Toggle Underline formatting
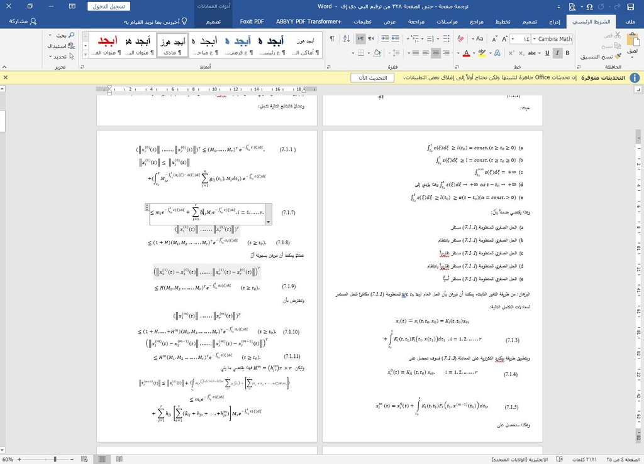This screenshot has height=464, width=644. tap(547, 53)
